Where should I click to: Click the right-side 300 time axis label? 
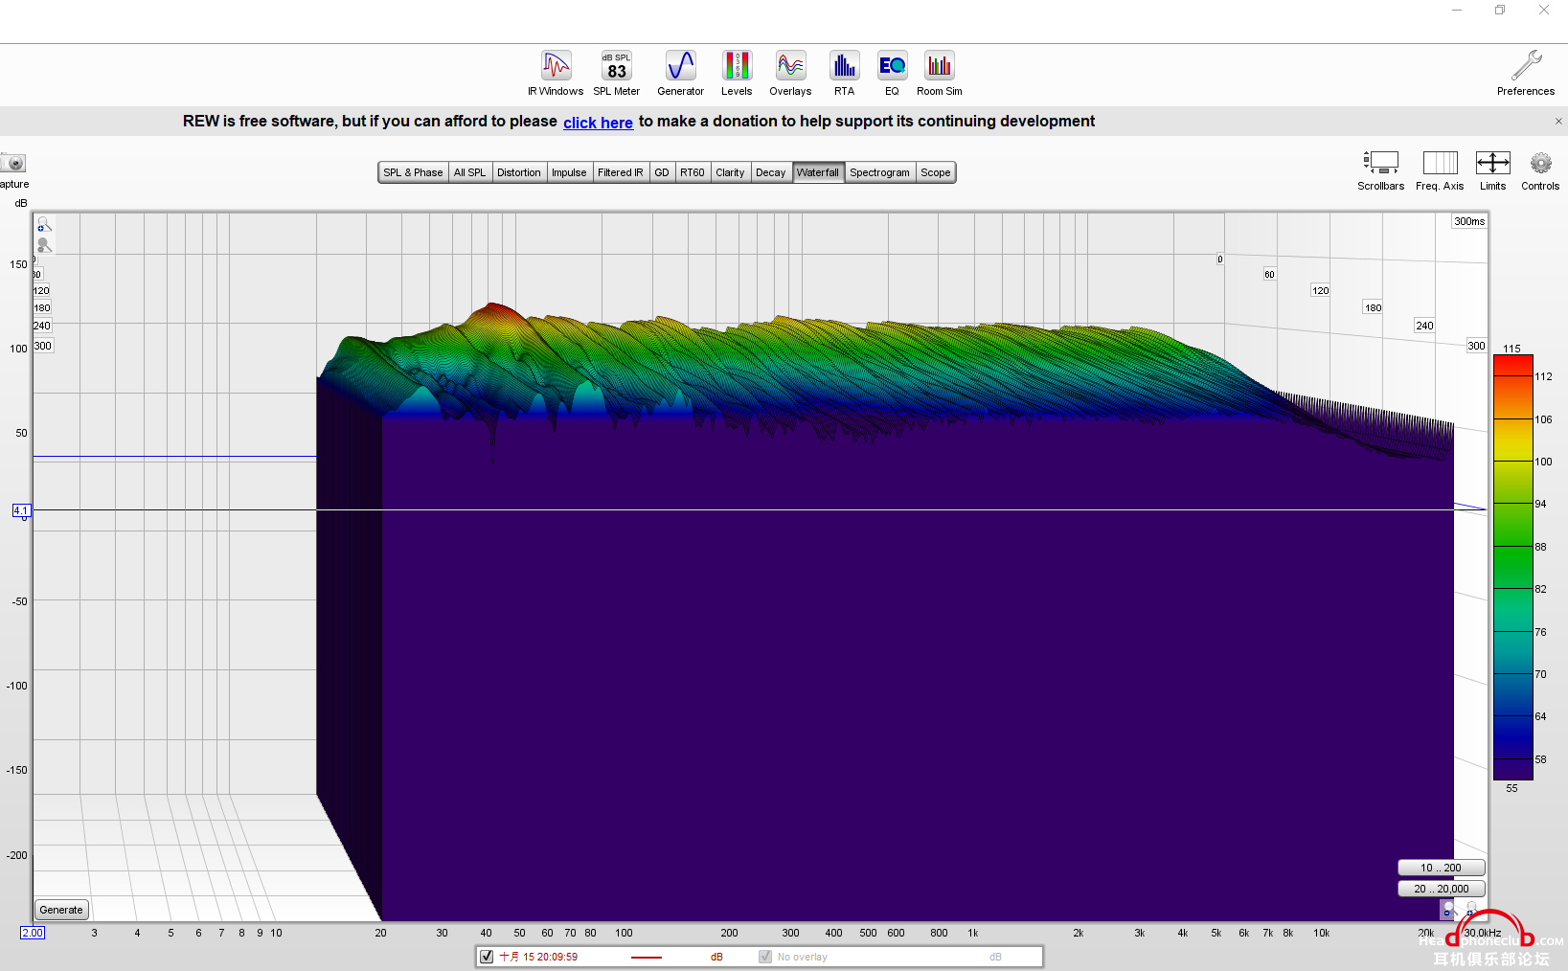click(1476, 346)
